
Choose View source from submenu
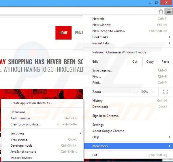(x=42, y=139)
